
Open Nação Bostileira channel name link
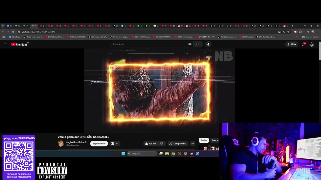[75, 142]
